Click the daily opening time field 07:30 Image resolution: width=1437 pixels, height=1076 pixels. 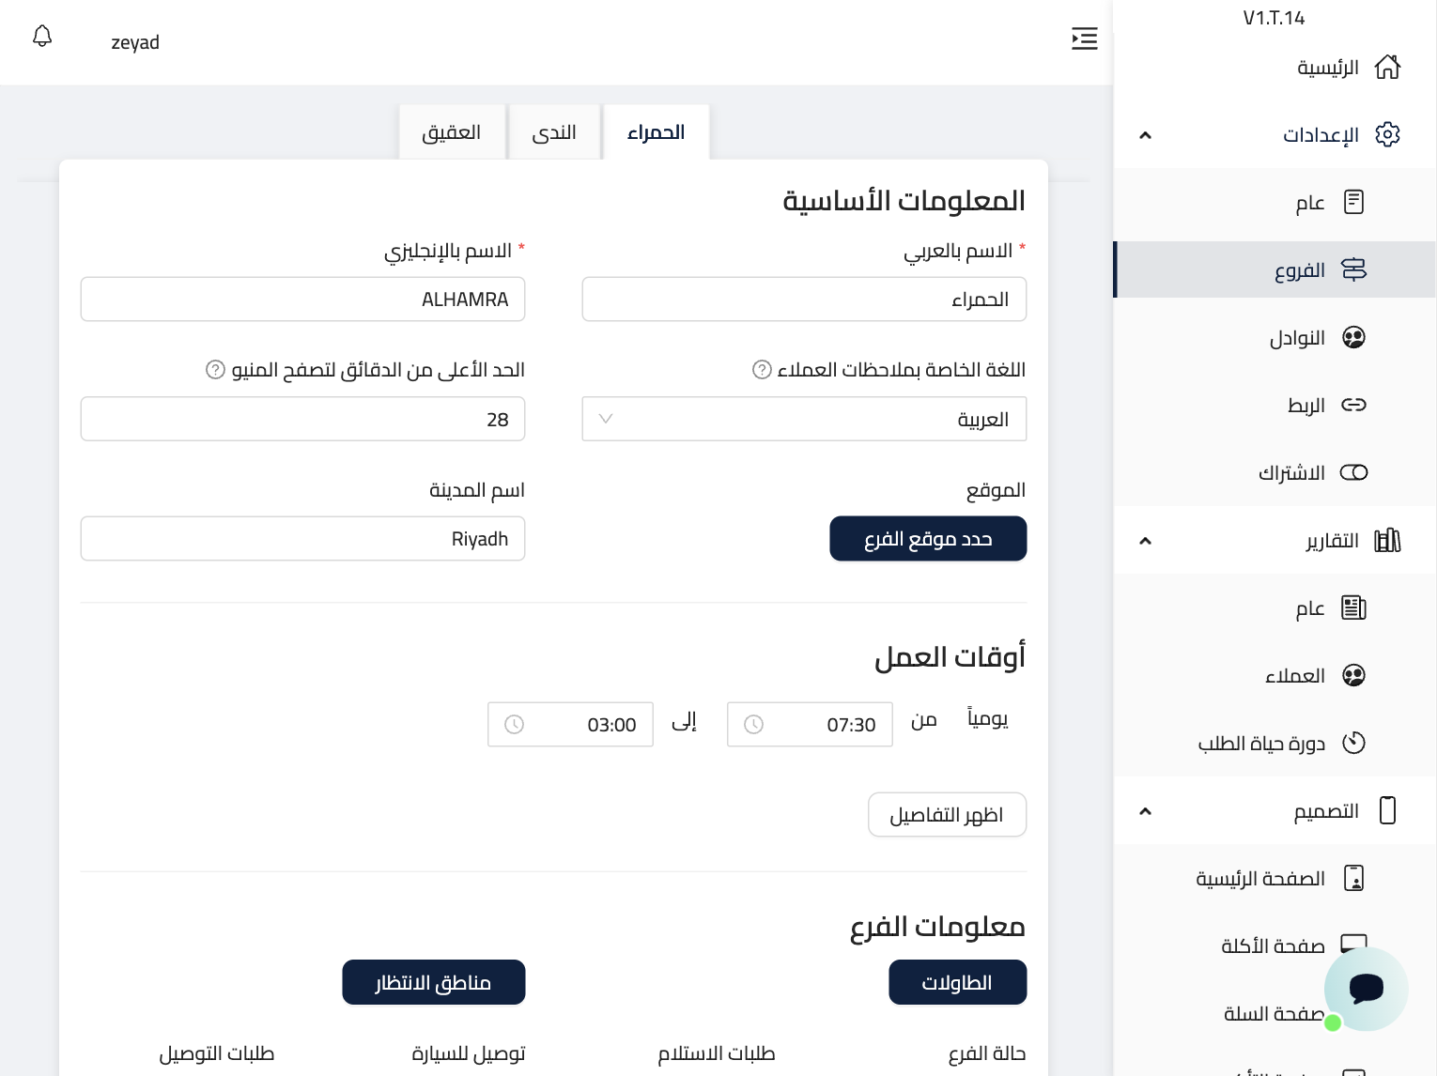(x=810, y=725)
